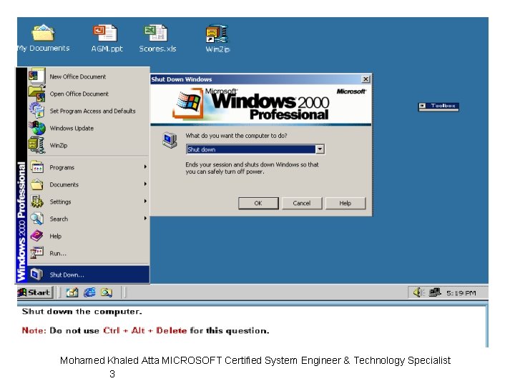
Task: Click the Start button
Action: click(35, 292)
